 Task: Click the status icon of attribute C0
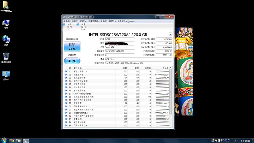(x=66, y=106)
